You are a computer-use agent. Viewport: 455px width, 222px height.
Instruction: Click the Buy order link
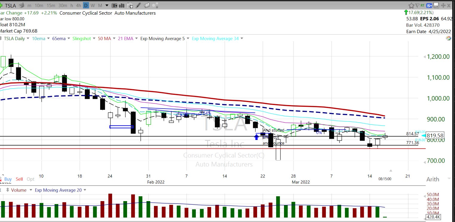8,179
